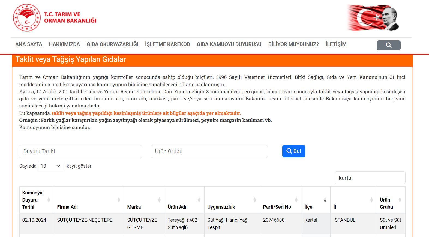The height and width of the screenshot is (237, 429).
Task: Sort table by İl column
Action: [371, 200]
